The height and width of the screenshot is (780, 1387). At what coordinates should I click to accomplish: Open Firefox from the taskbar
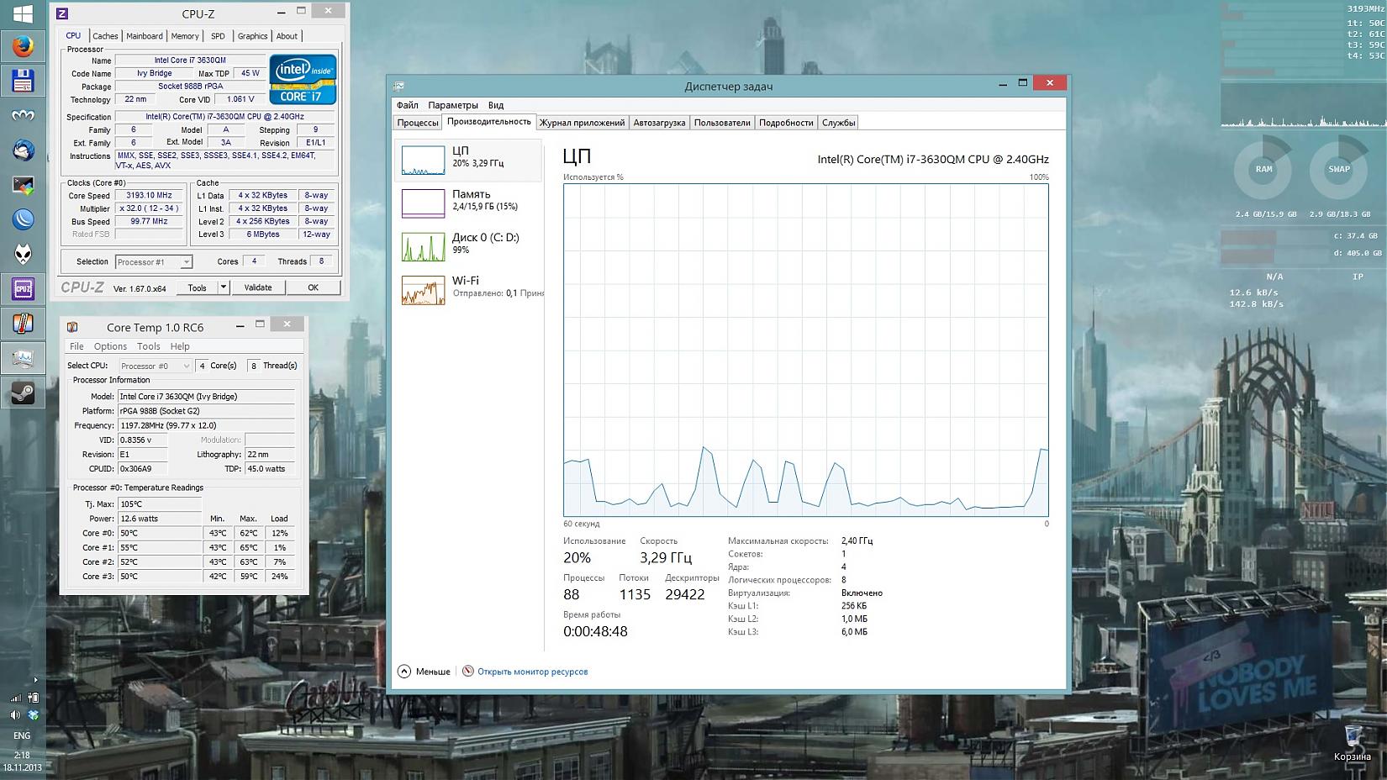pos(23,46)
